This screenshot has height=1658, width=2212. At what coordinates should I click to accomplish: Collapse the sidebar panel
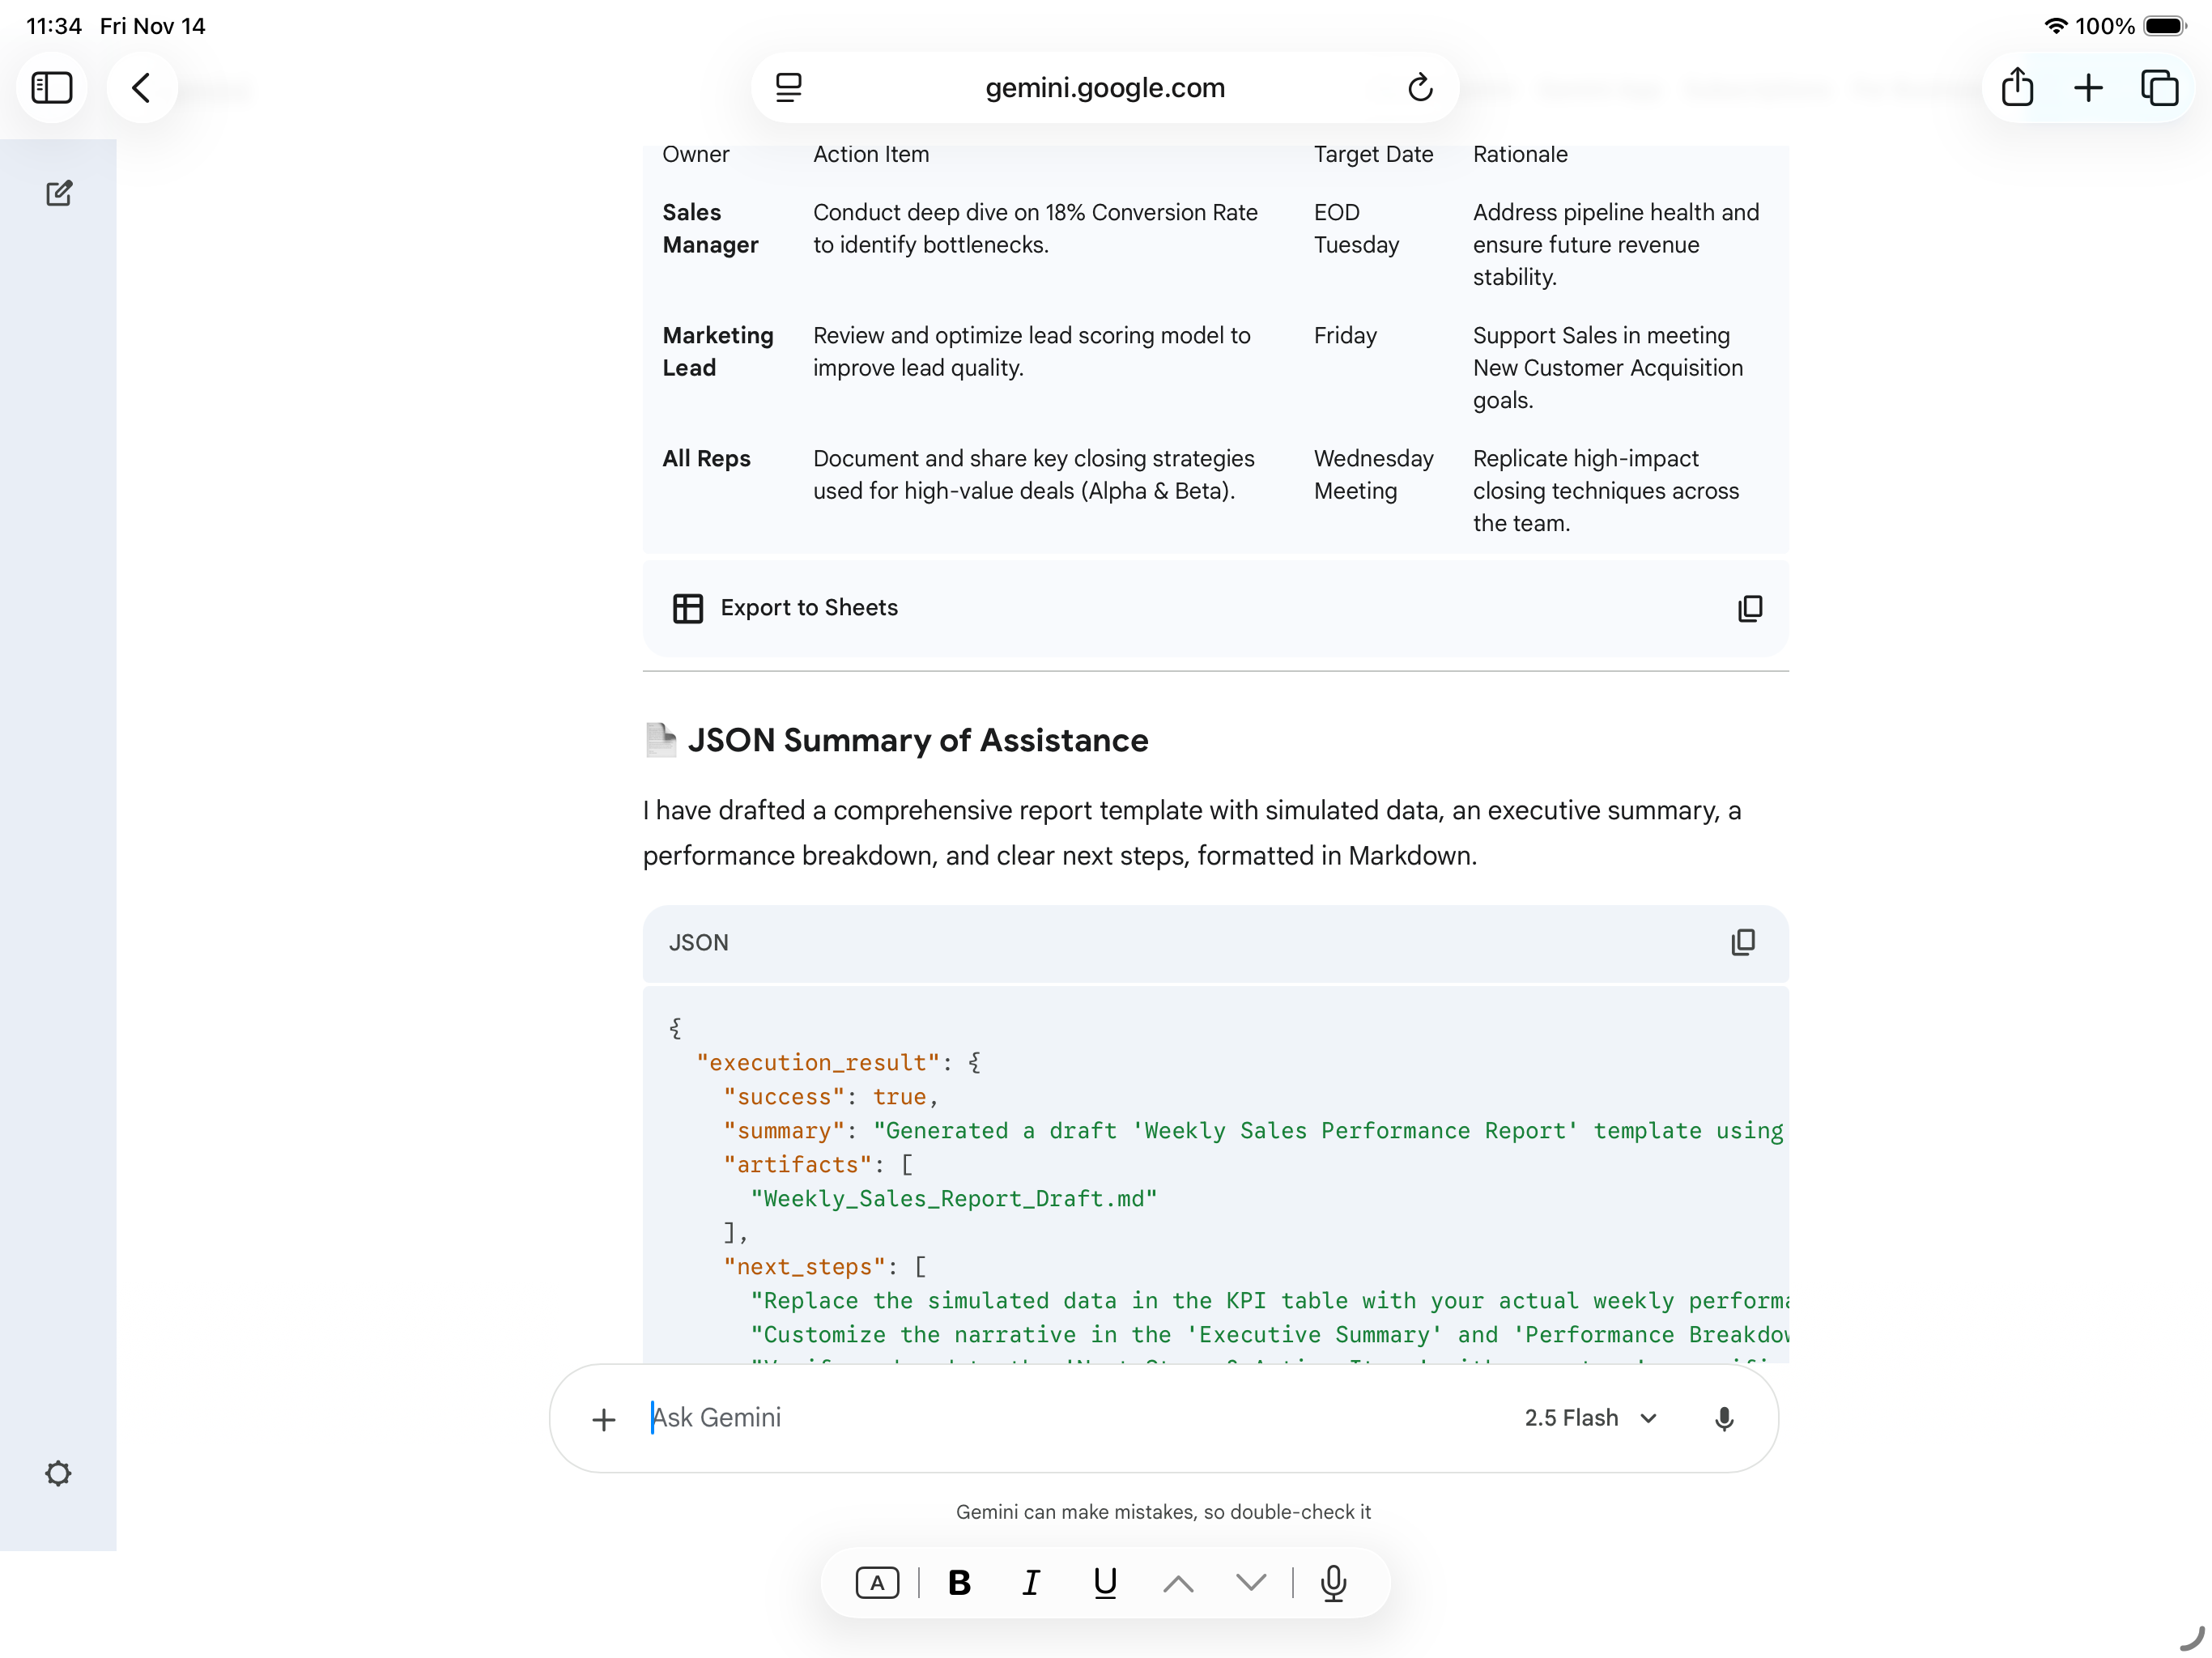click(52, 87)
